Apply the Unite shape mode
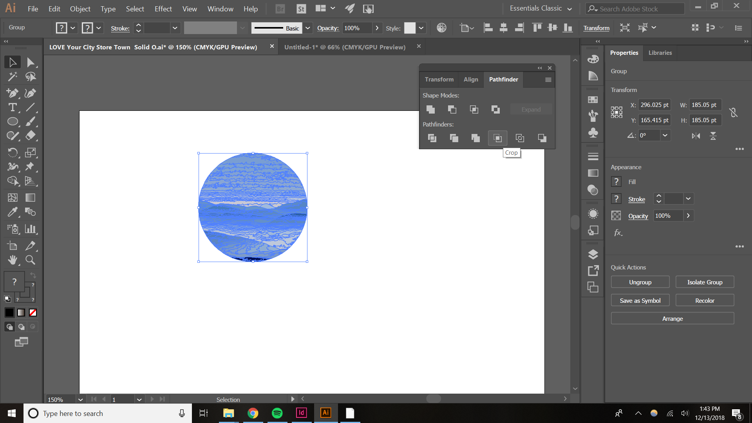This screenshot has height=423, width=752. point(430,110)
